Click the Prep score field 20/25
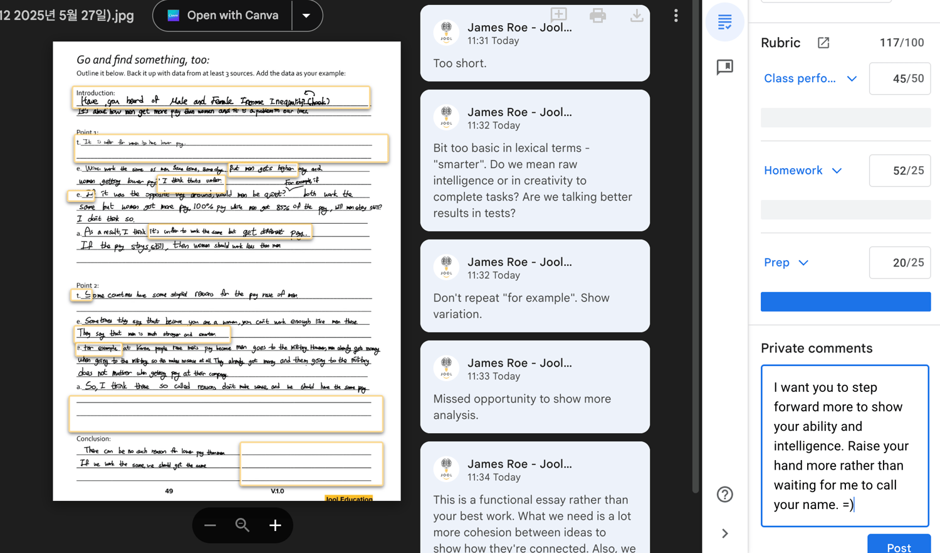Screen dimensions: 940x553 900,263
